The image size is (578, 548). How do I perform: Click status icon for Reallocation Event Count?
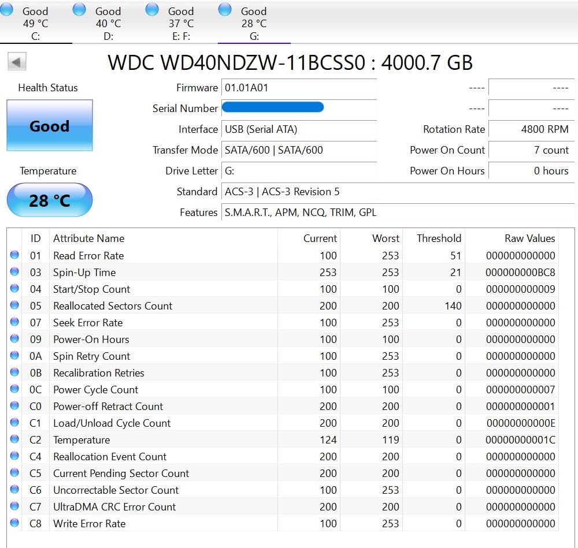coord(14,456)
